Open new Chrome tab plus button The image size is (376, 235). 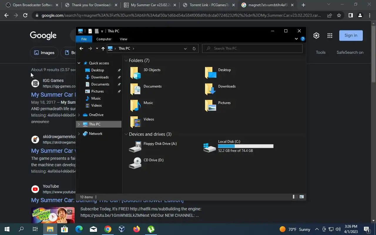coord(303,5)
